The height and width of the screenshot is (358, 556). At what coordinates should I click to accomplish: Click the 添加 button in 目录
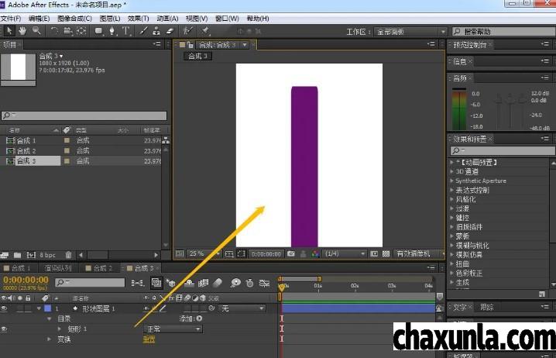(x=191, y=318)
